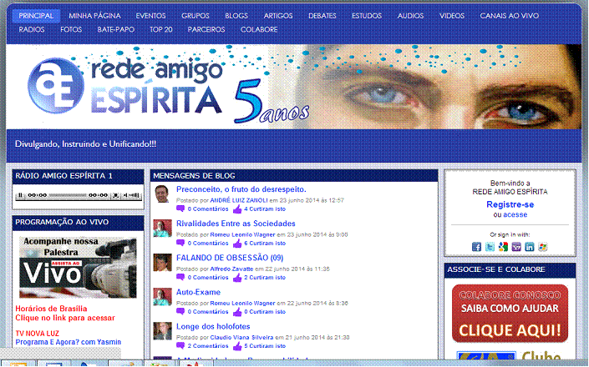Open avatar beside the Auto-Exame post
589x367 pixels.
[x=162, y=297]
